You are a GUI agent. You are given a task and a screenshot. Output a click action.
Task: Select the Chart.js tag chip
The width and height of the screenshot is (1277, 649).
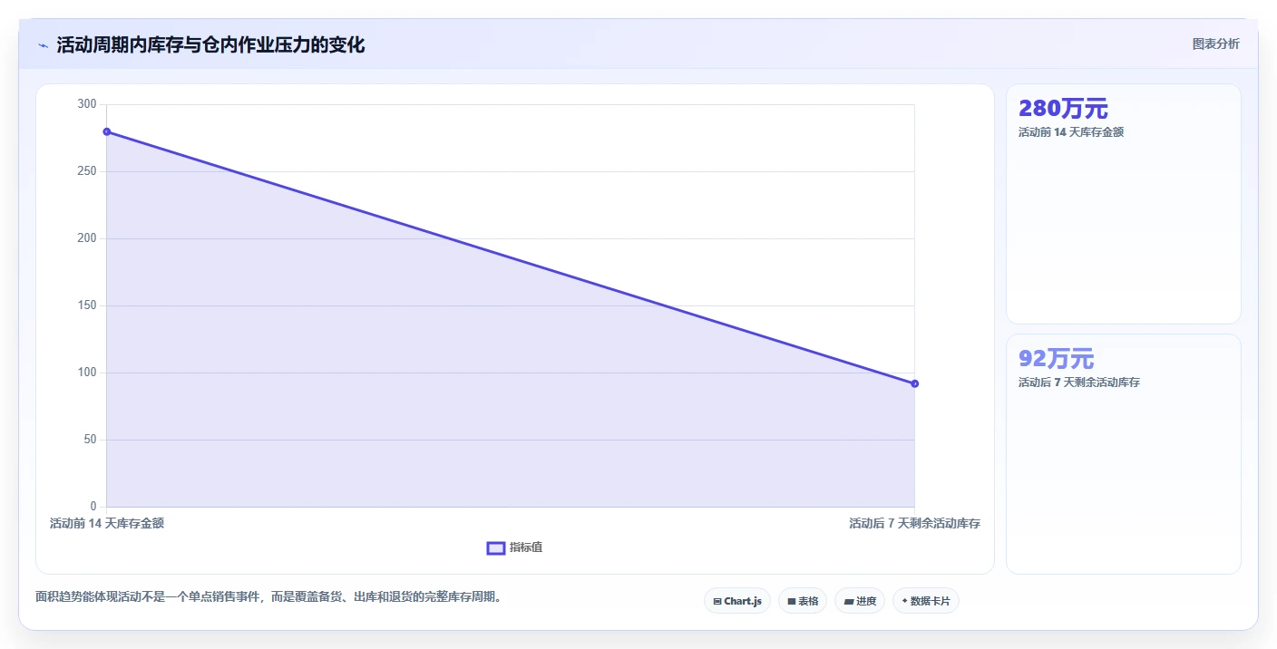click(737, 601)
